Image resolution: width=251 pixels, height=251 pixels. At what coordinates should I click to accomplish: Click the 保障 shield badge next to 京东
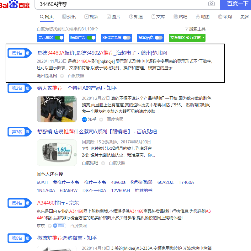coord(60,226)
